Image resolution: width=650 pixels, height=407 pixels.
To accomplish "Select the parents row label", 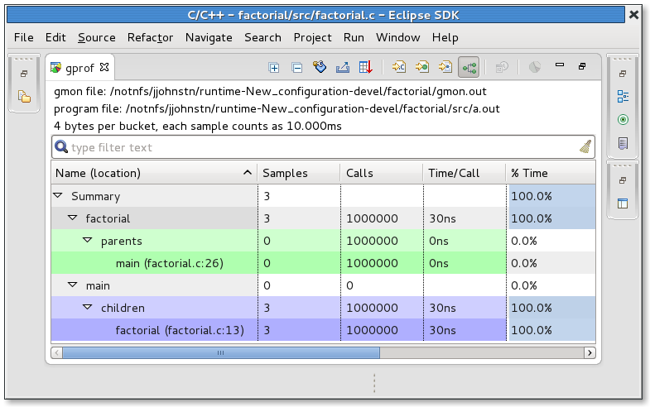I will 122,241.
